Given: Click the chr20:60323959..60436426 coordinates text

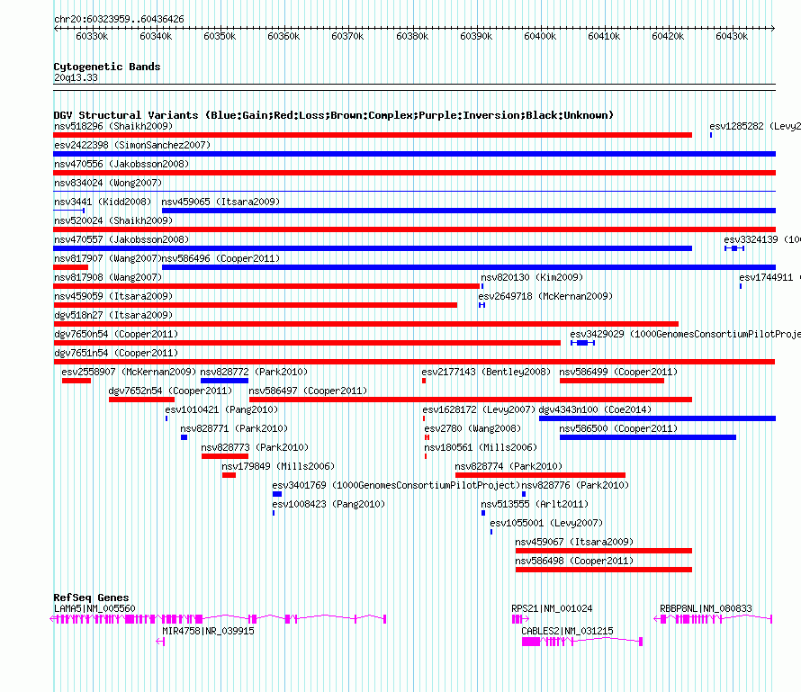Looking at the screenshot, I should [x=119, y=19].
